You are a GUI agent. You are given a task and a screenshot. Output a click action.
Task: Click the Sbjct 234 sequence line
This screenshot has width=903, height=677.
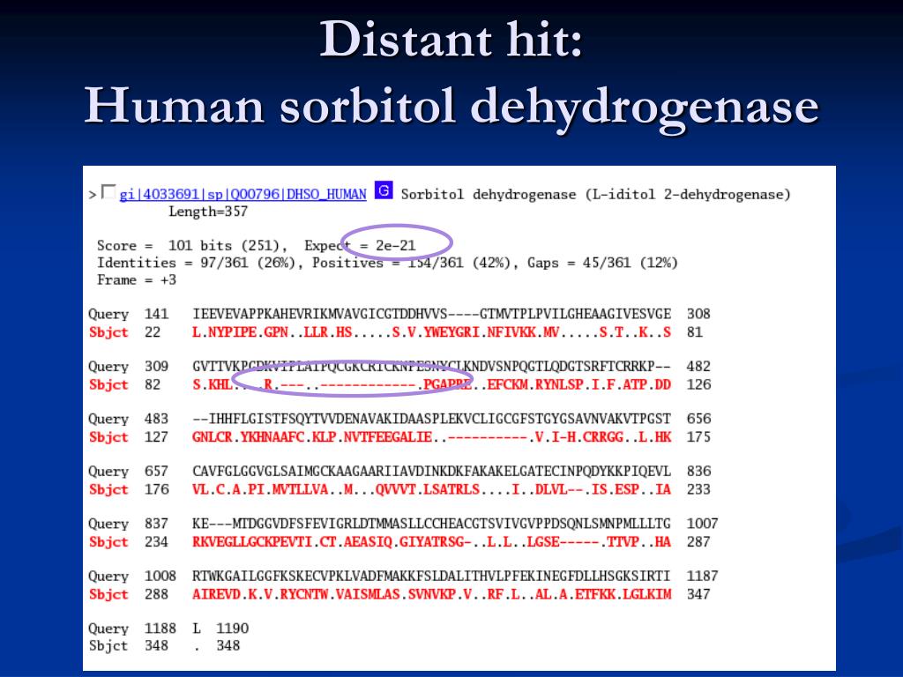(x=399, y=542)
